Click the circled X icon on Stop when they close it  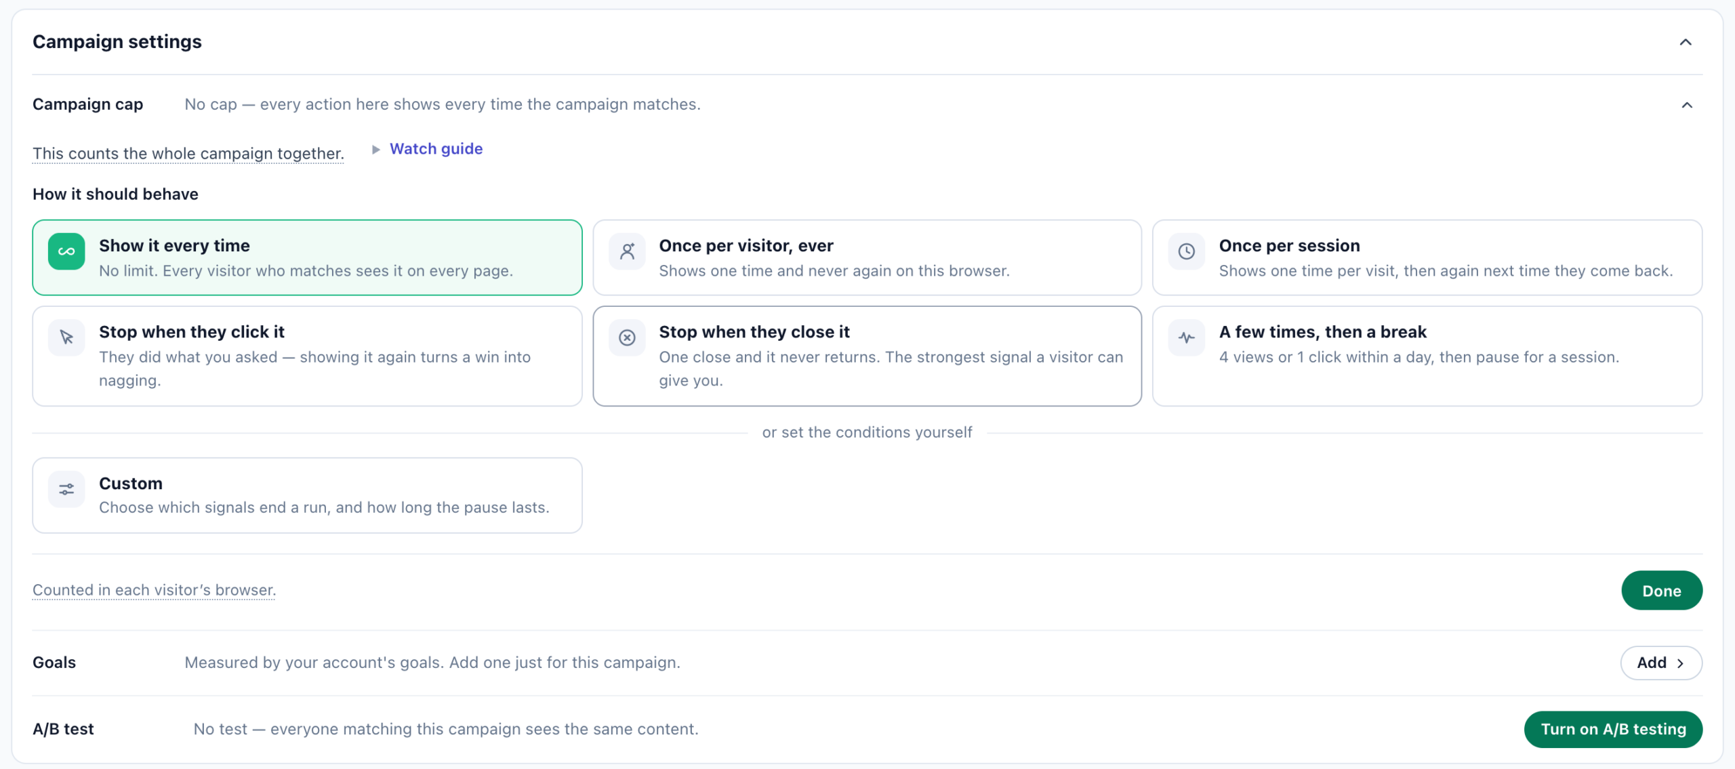[627, 337]
